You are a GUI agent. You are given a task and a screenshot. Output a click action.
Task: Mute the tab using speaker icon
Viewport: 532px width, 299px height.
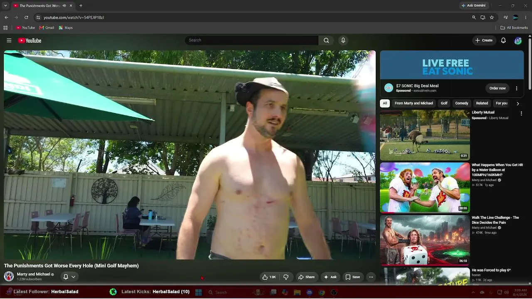click(65, 6)
